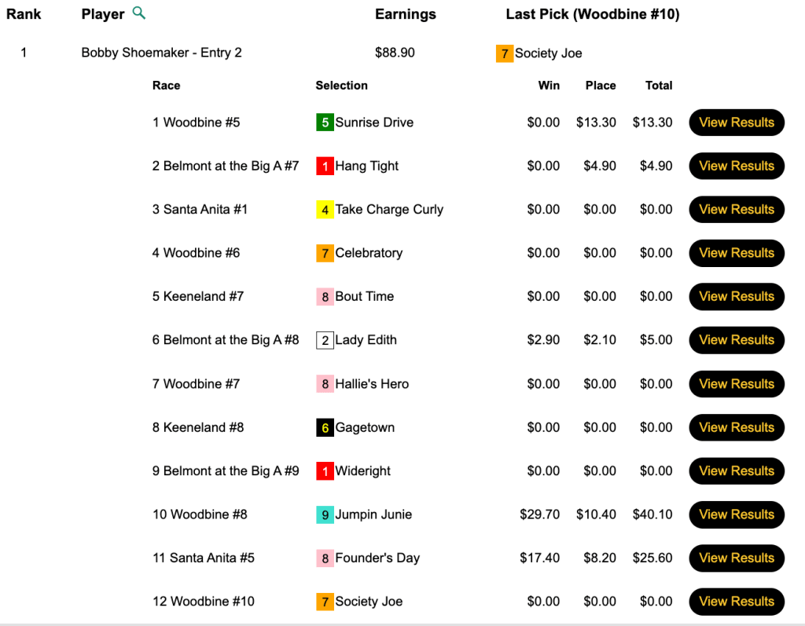Click white number 2 badge for Lady Edith
Screen dimensions: 805x626
pyautogui.click(x=325, y=340)
